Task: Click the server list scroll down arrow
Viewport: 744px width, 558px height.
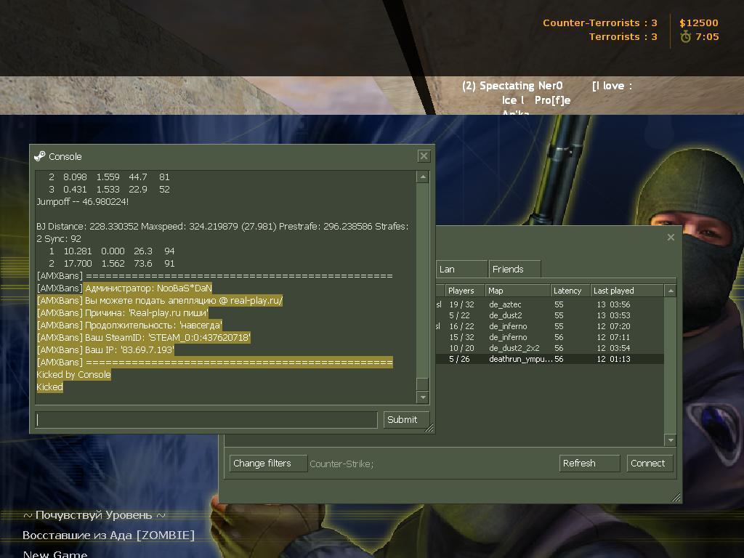Action: (x=670, y=440)
